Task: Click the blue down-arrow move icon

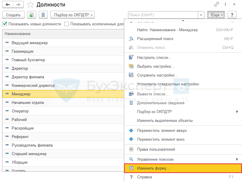Action: (x=131, y=139)
